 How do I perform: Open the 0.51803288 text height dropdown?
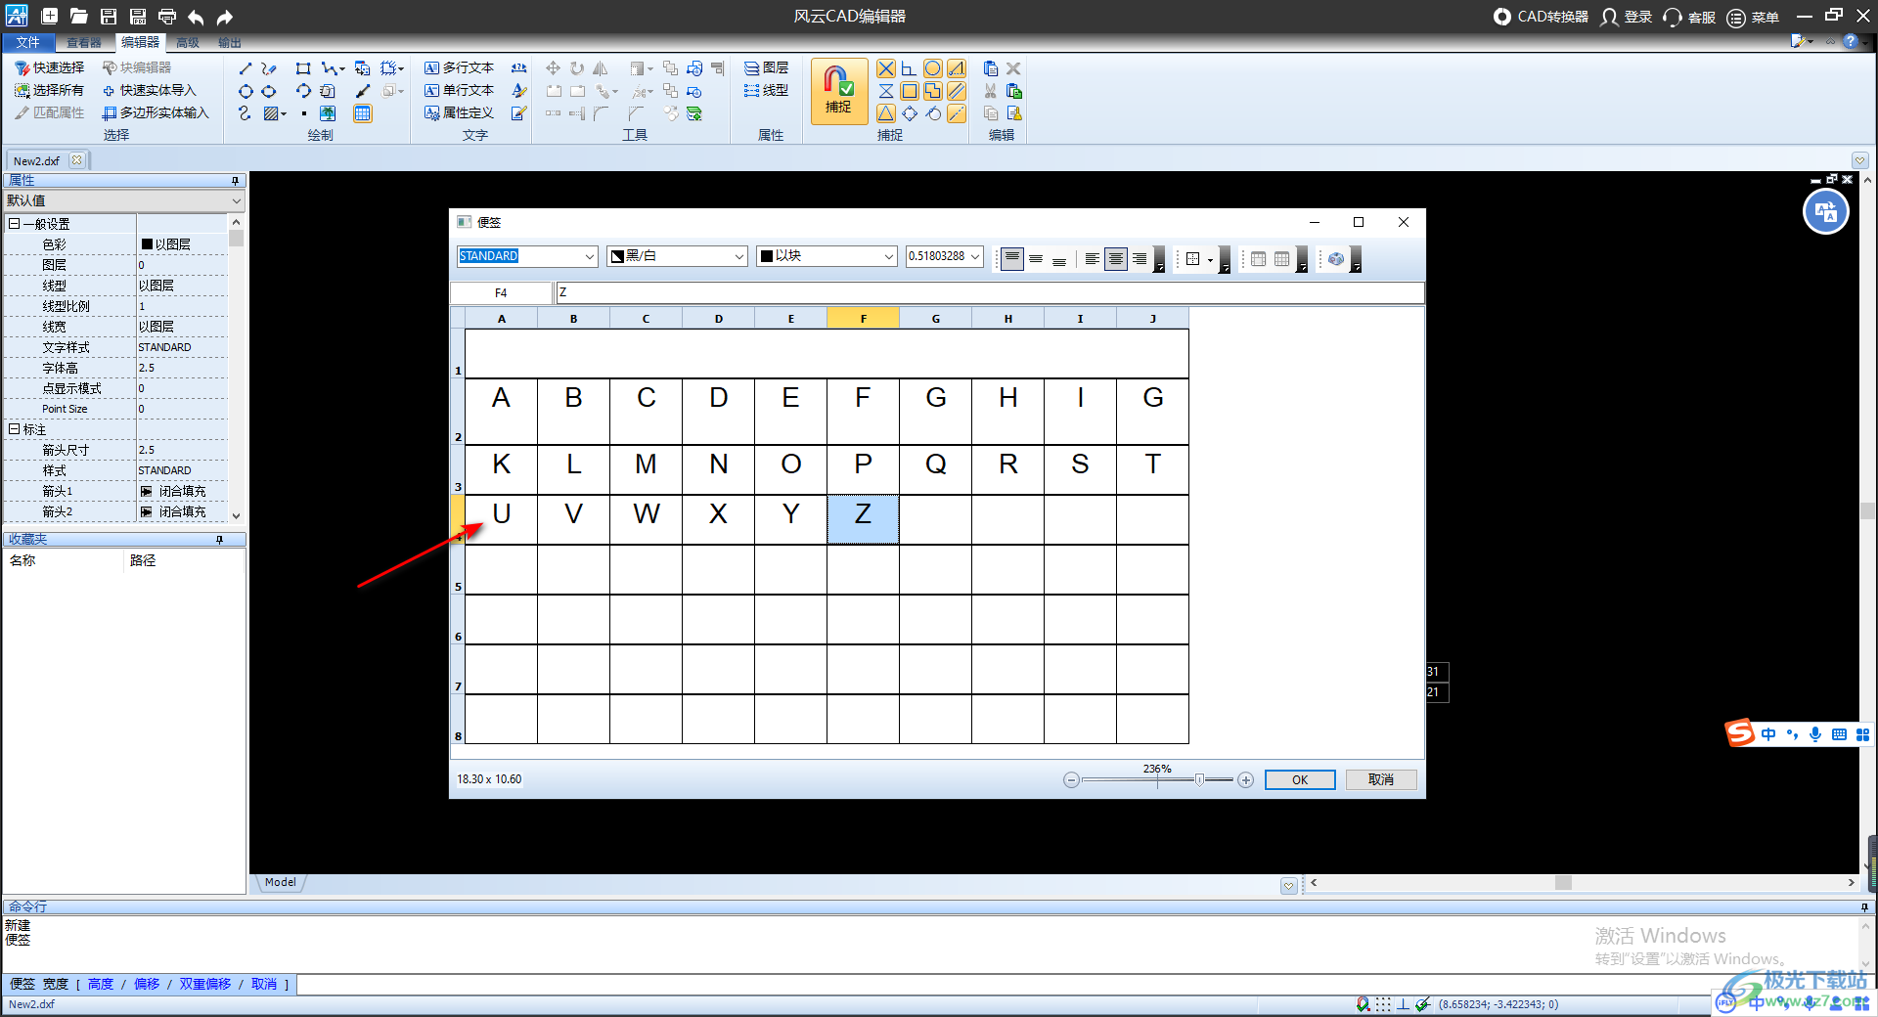pyautogui.click(x=975, y=256)
